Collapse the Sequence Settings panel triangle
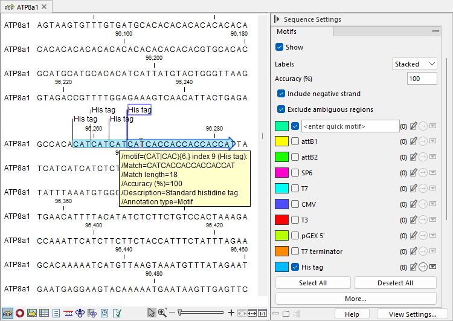The width and height of the screenshot is (453, 321). (x=277, y=19)
